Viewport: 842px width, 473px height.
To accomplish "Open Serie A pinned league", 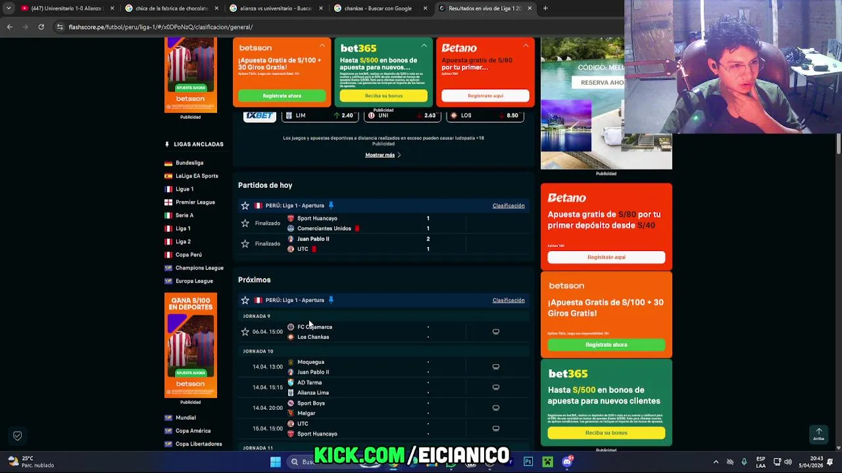I will [x=184, y=215].
